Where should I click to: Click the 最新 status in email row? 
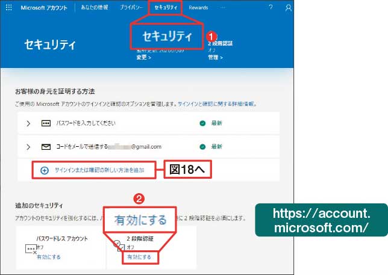tap(216, 147)
